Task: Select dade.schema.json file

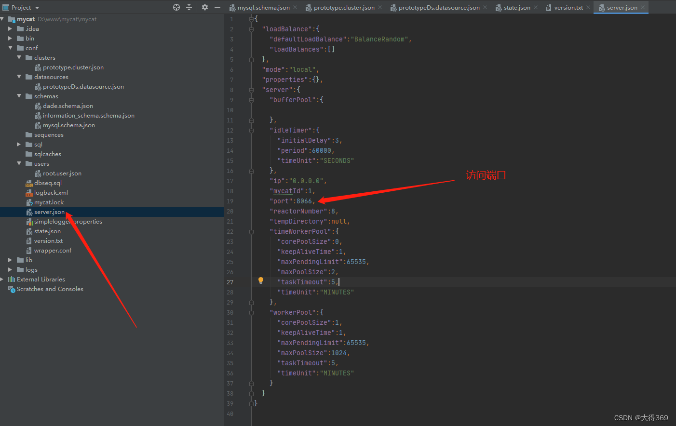Action: pyautogui.click(x=68, y=106)
